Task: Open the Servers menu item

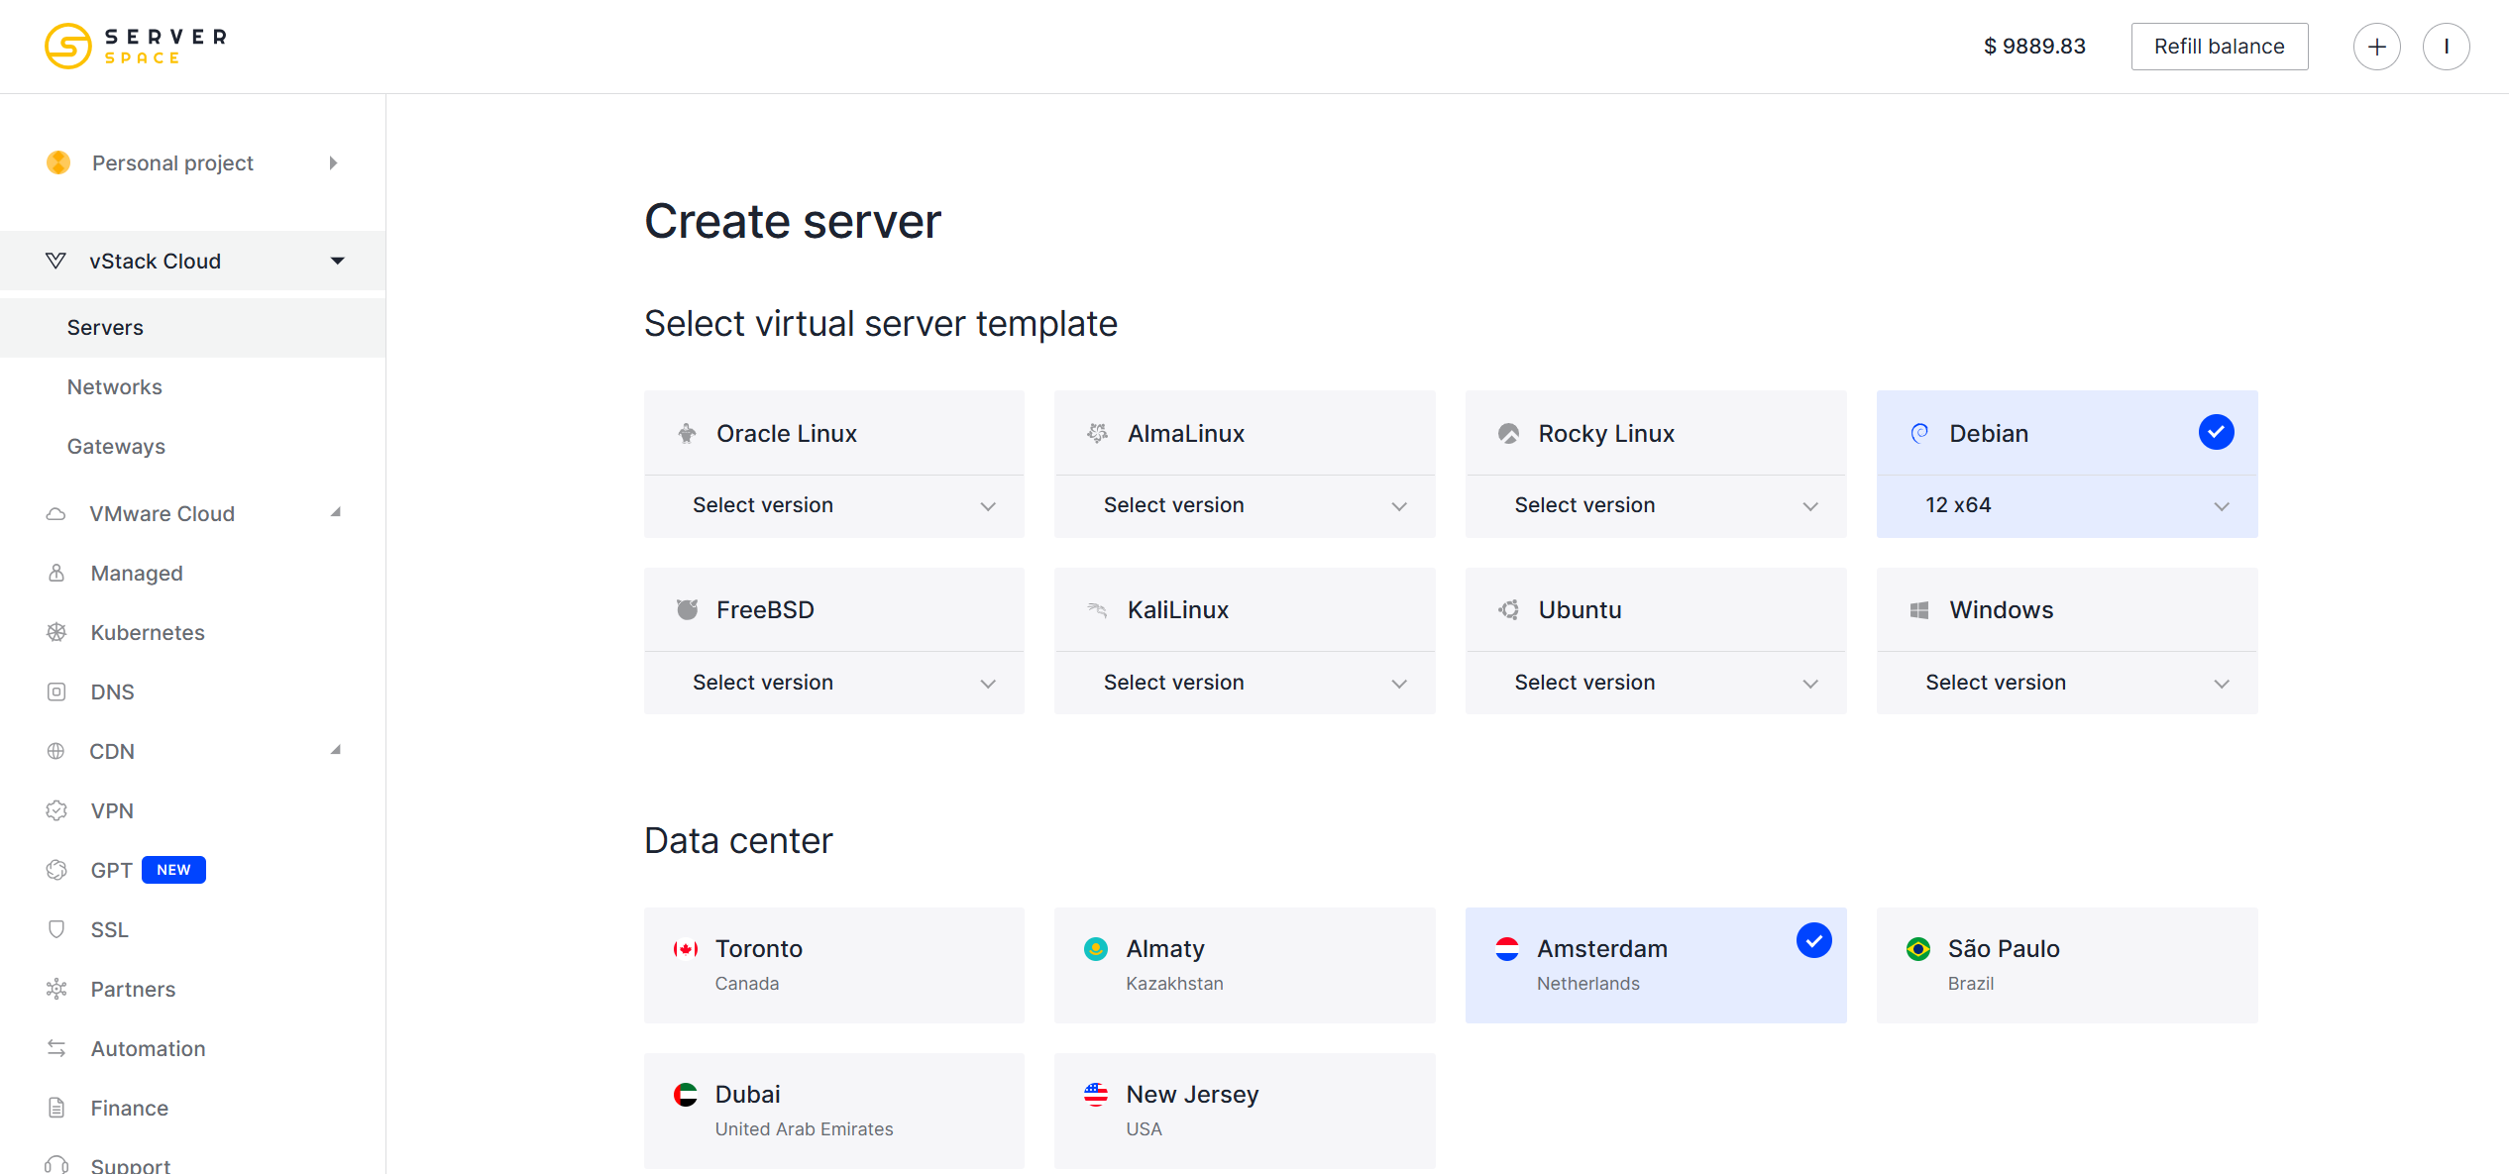Action: tap(192, 327)
